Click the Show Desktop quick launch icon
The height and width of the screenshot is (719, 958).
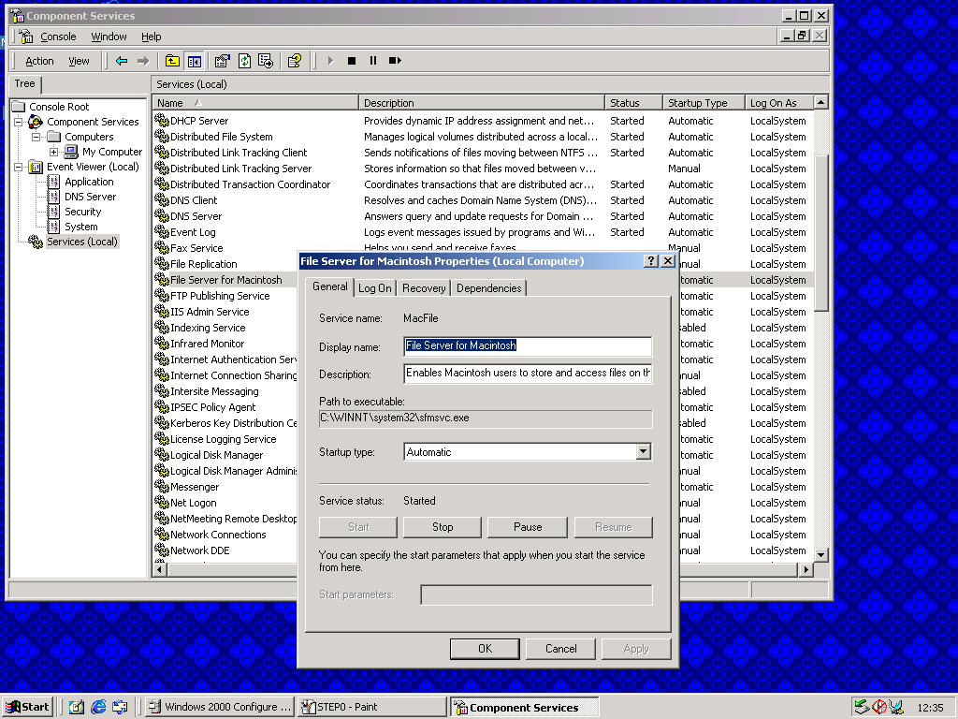click(x=77, y=707)
